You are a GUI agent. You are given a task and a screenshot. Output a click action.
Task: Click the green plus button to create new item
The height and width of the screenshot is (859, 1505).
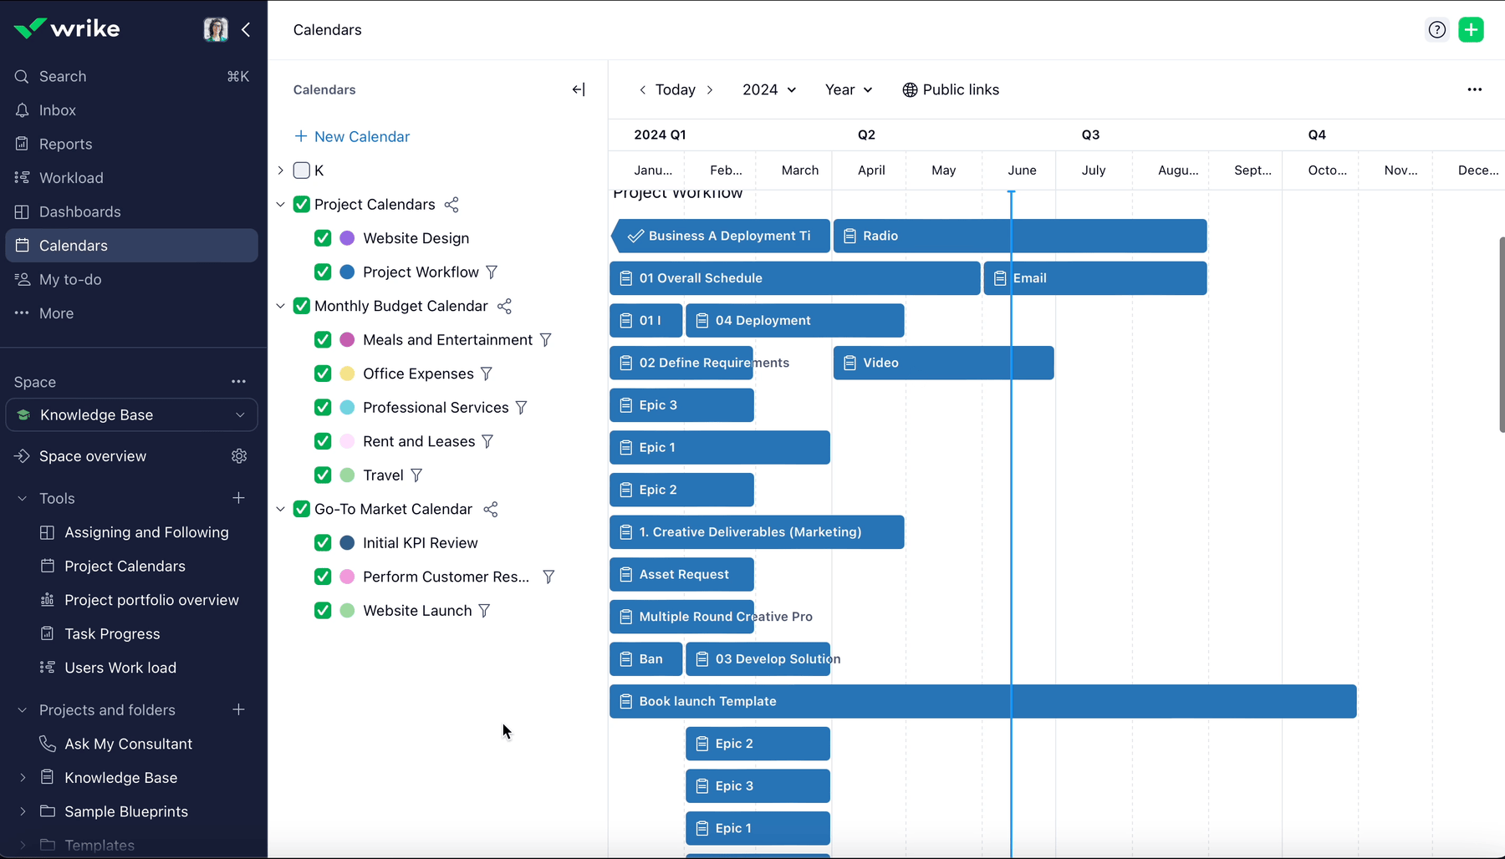(1472, 29)
